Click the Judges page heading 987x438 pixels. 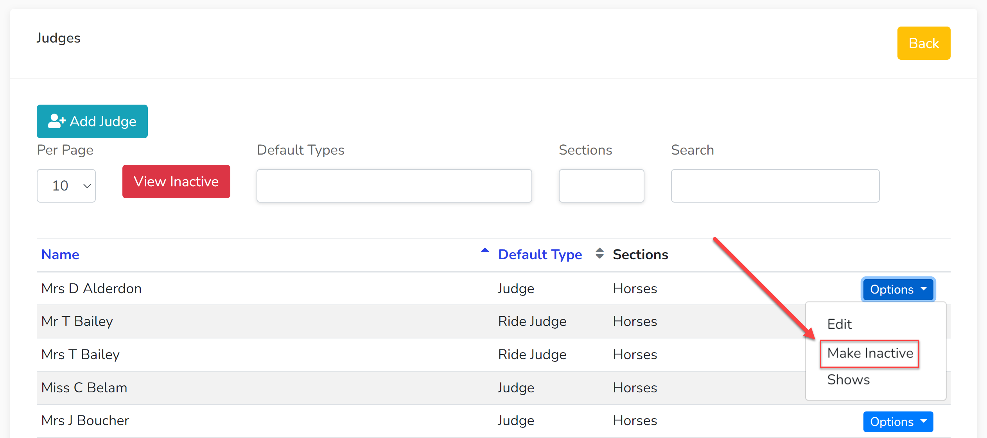tap(58, 38)
